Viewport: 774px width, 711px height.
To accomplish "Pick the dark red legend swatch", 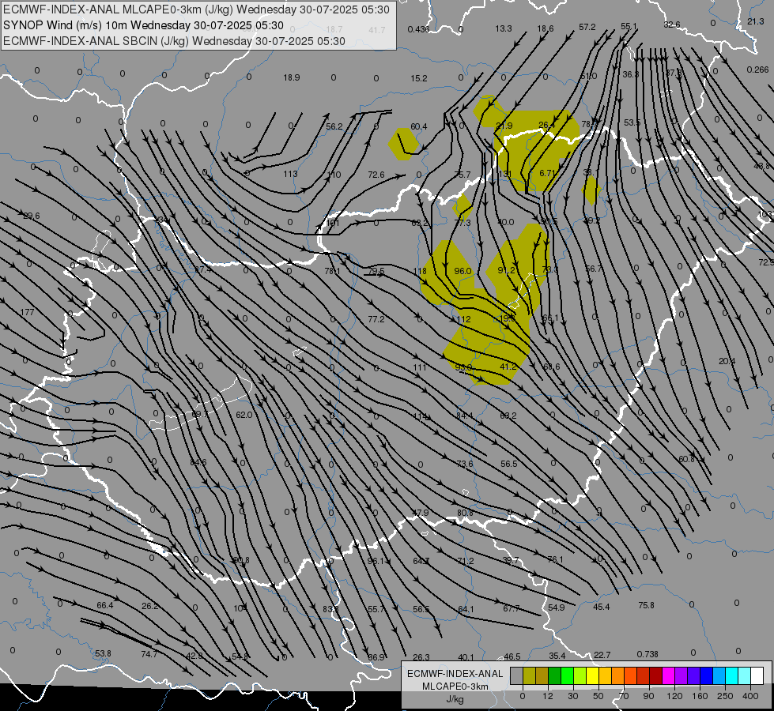I will tap(655, 676).
